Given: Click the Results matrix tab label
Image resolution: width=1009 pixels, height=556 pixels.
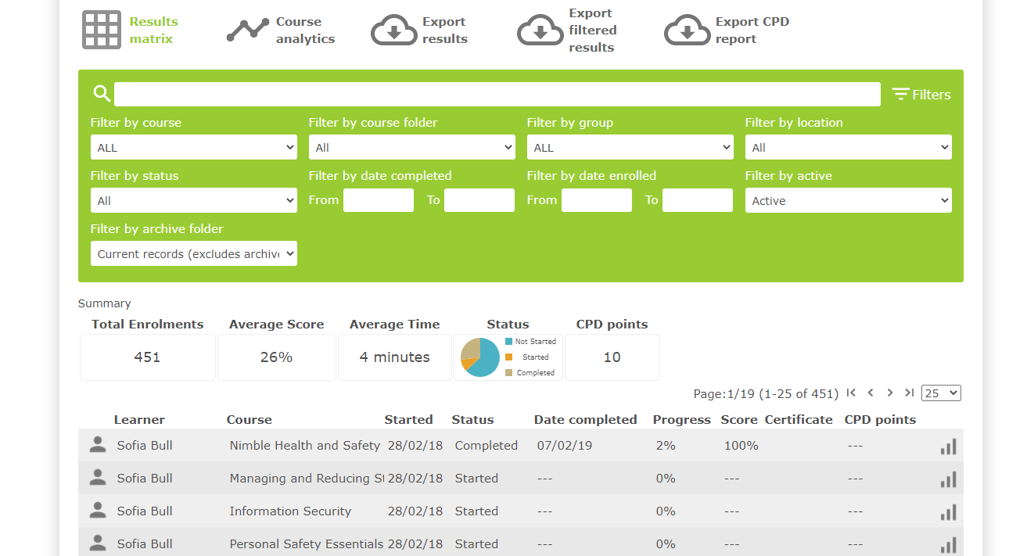Looking at the screenshot, I should tap(153, 30).
